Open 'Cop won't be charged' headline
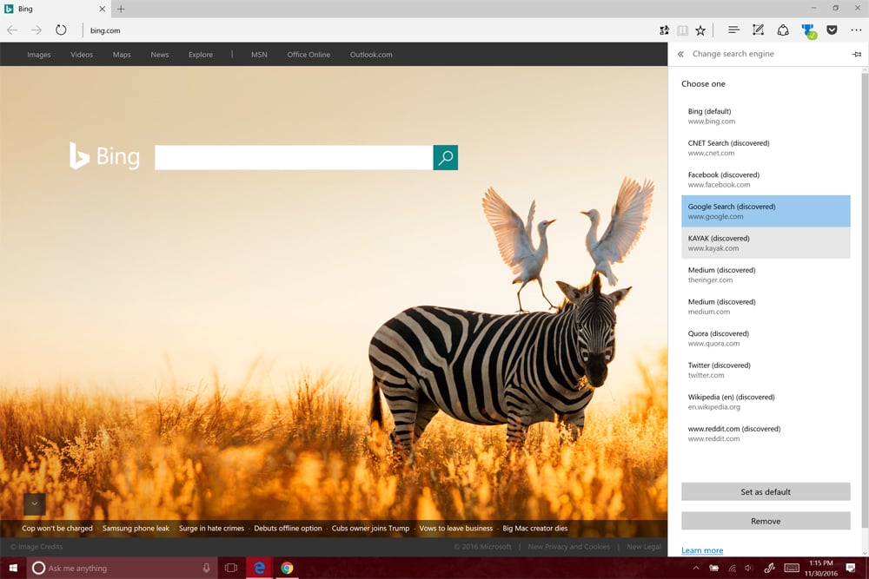The height and width of the screenshot is (579, 869). click(x=57, y=528)
